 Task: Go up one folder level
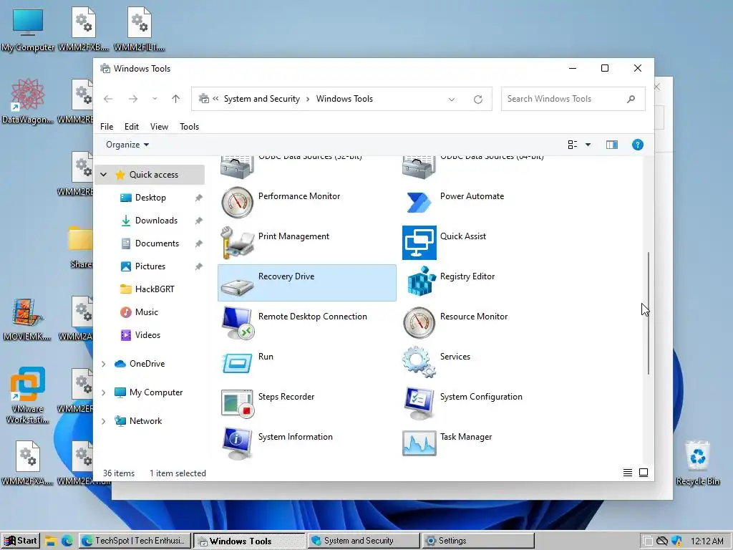(x=176, y=99)
